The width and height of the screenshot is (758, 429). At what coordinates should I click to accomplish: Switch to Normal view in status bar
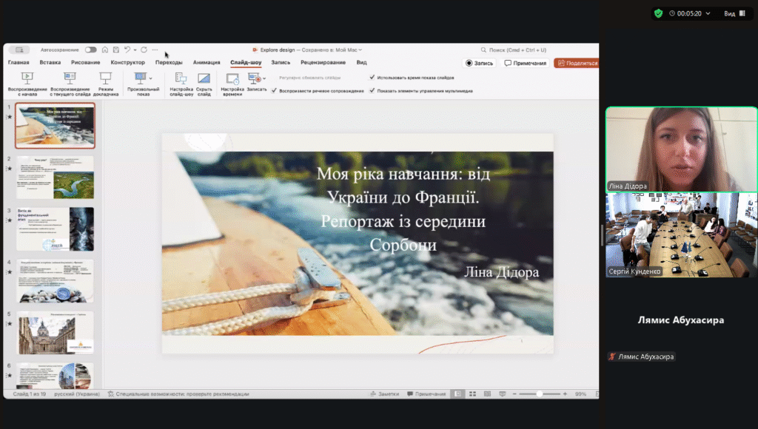click(457, 393)
